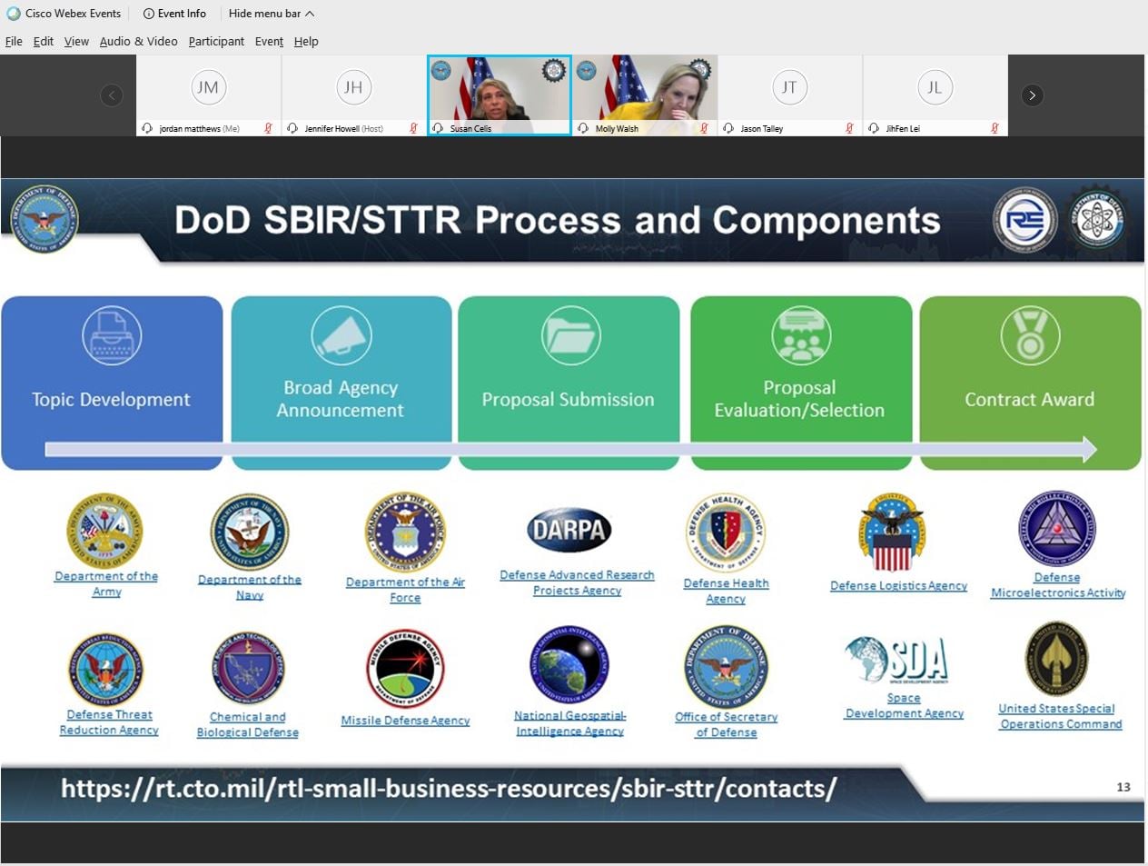This screenshot has width=1148, height=866.
Task: Select Jennifer Howell (Host) participant tile
Action: pyautogui.click(x=354, y=95)
